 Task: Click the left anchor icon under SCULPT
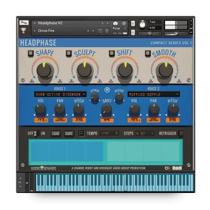pos(72,81)
